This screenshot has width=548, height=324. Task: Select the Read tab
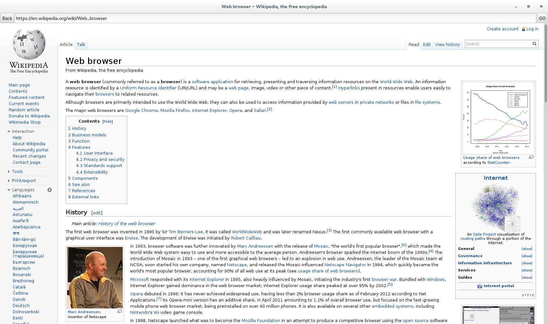pos(414,45)
